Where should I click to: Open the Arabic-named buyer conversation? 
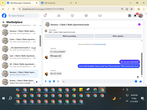coord(20,49)
